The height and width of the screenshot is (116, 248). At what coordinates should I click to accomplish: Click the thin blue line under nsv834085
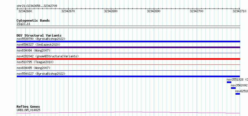128,71
